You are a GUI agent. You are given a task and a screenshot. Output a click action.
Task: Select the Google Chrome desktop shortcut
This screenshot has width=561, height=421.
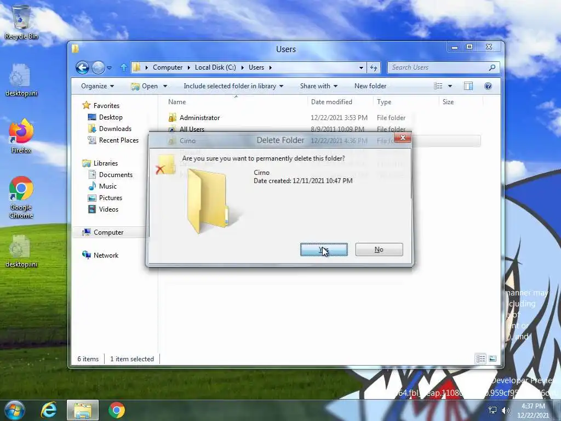pyautogui.click(x=21, y=197)
